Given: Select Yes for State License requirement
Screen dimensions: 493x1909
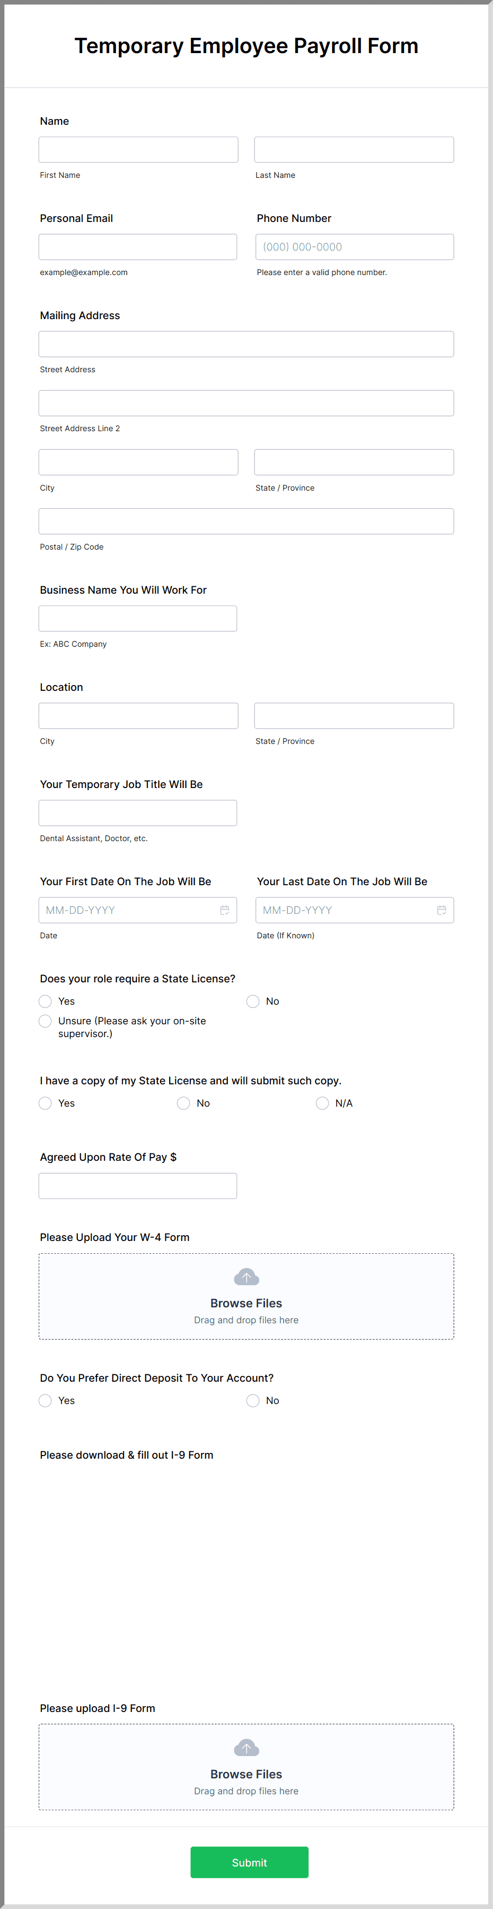Looking at the screenshot, I should pyautogui.click(x=45, y=1001).
